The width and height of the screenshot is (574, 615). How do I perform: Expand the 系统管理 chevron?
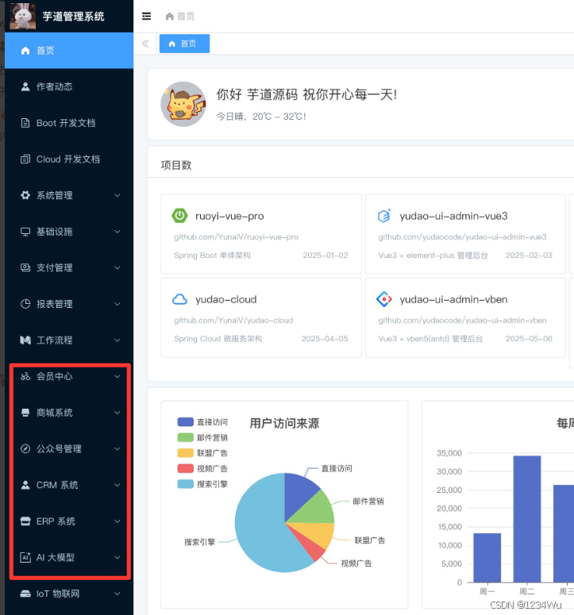point(117,195)
